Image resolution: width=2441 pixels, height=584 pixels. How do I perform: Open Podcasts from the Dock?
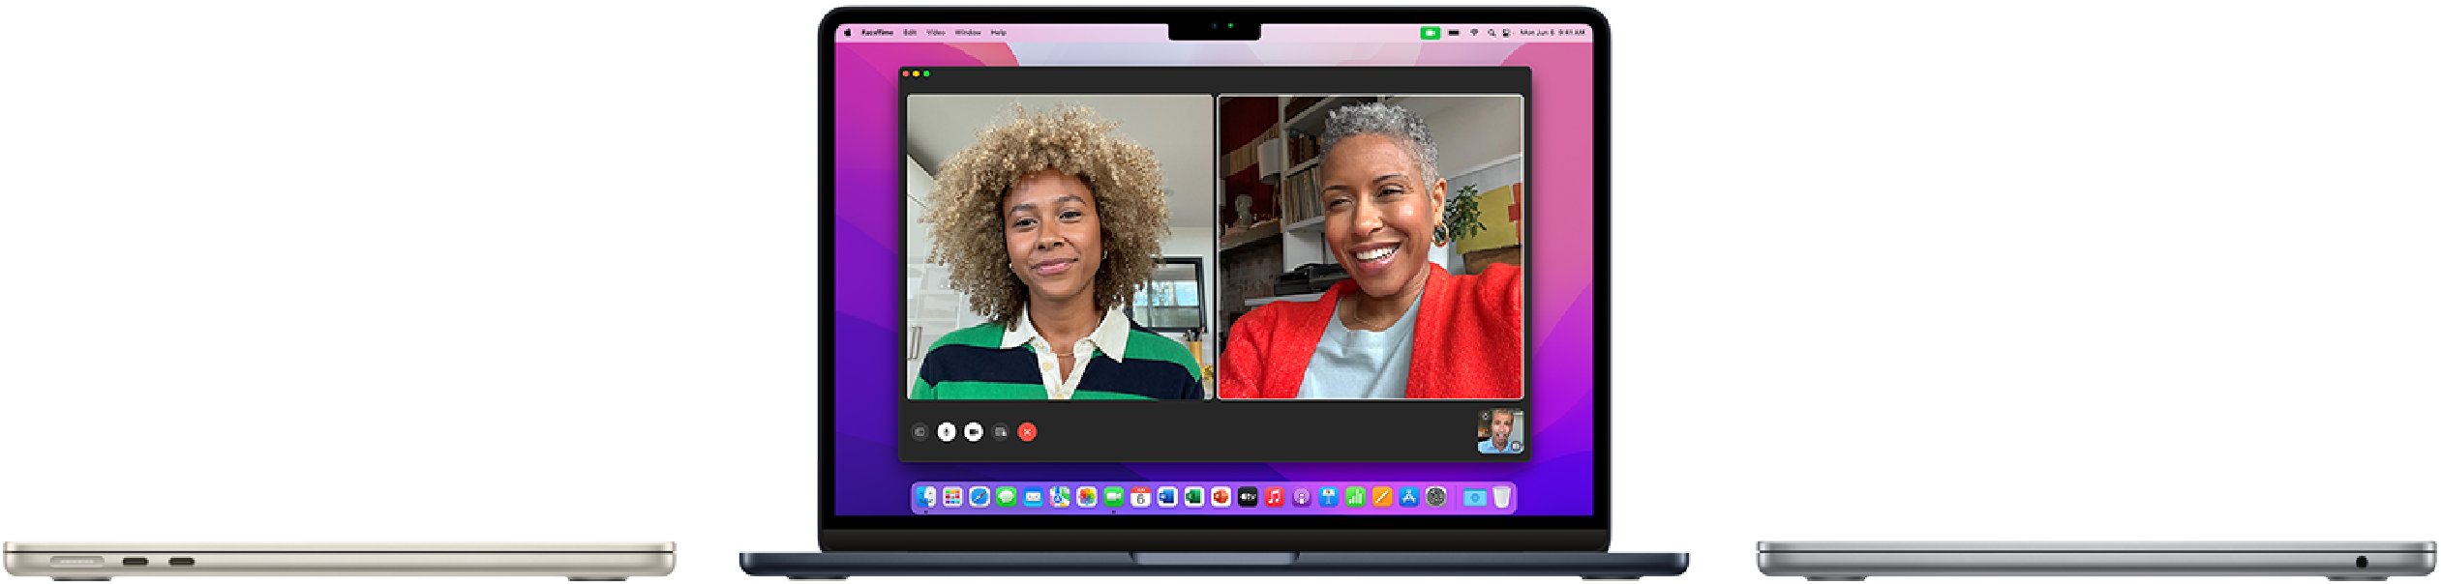(x=1302, y=497)
